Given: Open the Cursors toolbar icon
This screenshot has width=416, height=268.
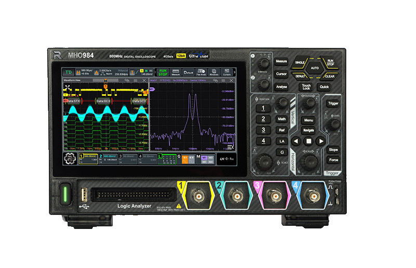Looking at the screenshot, I should [227, 72].
